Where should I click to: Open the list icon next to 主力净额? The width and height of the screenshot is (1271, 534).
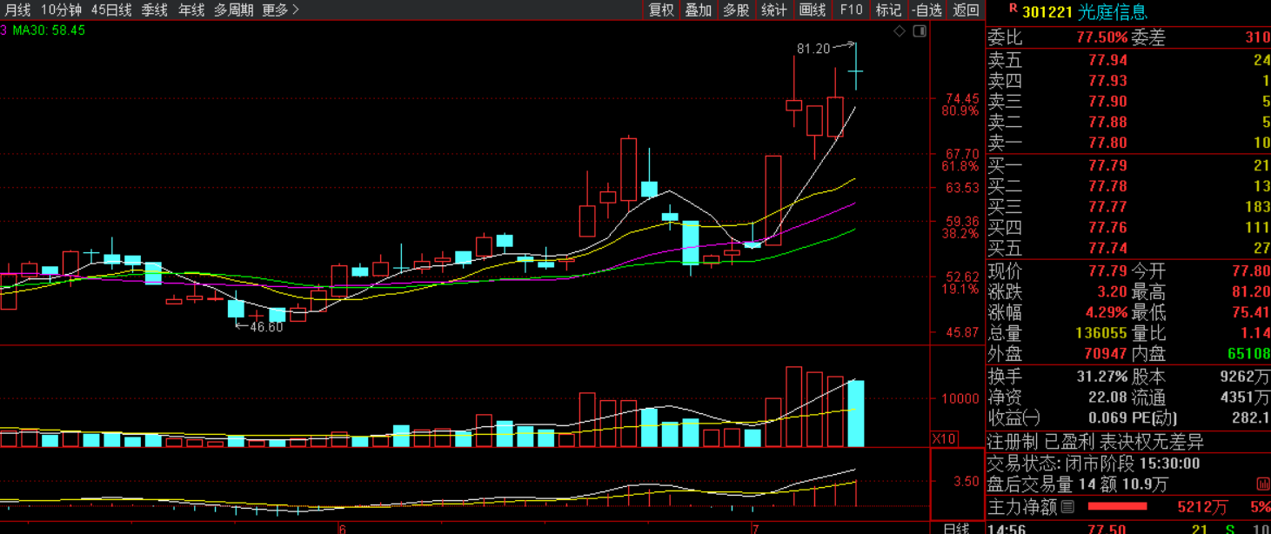point(1068,506)
